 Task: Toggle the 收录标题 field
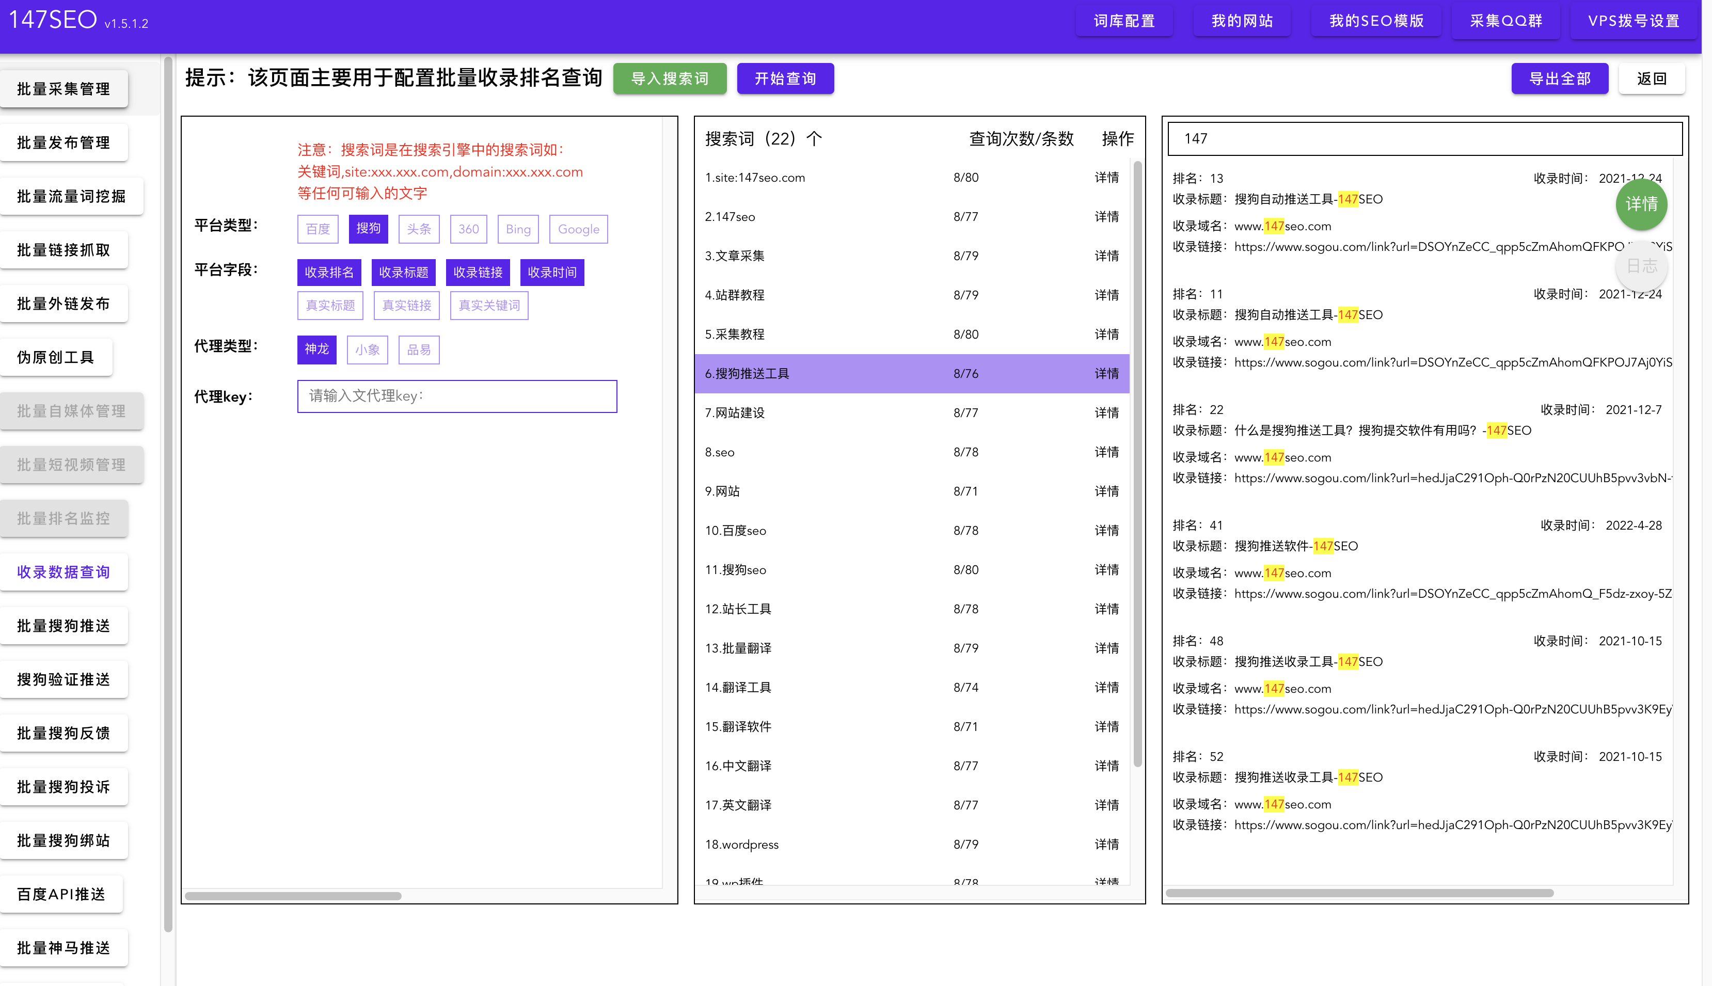(x=404, y=272)
